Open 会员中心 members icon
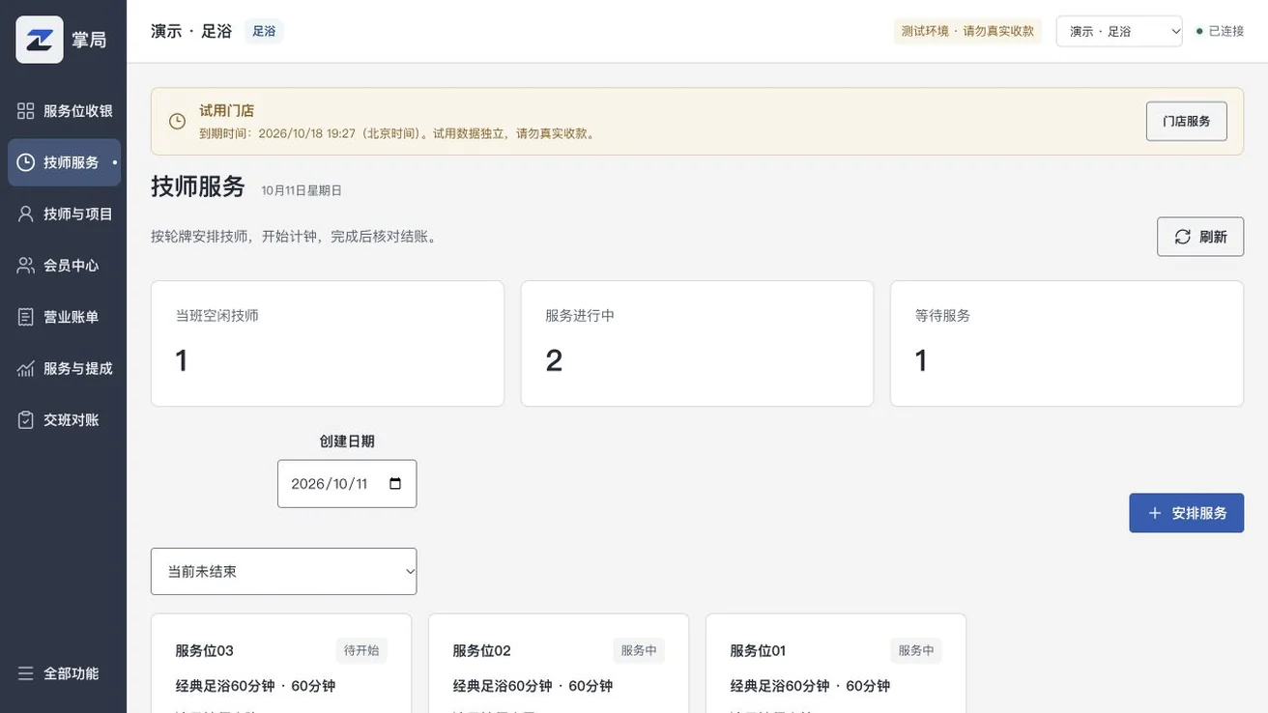The image size is (1268, 713). (26, 265)
